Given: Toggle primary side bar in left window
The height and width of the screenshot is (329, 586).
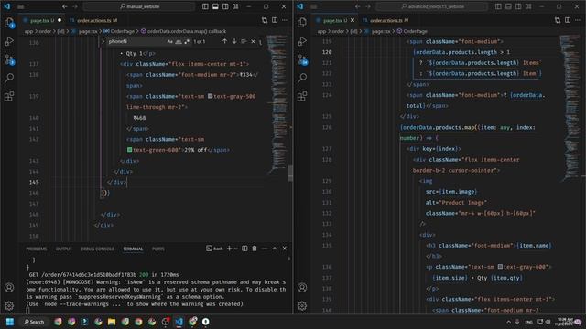Looking at the screenshot, I should click(205, 6).
